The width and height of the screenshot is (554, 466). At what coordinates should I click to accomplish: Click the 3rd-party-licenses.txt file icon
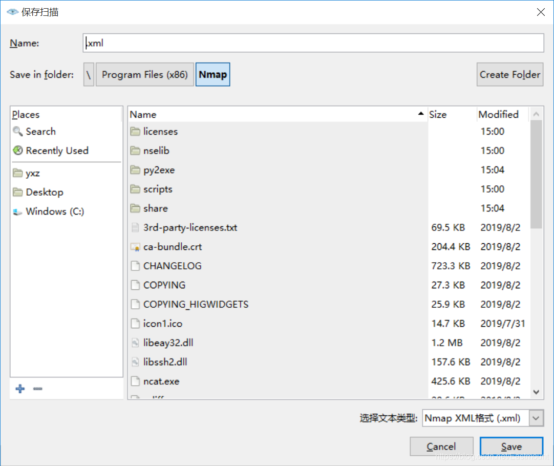pyautogui.click(x=135, y=227)
